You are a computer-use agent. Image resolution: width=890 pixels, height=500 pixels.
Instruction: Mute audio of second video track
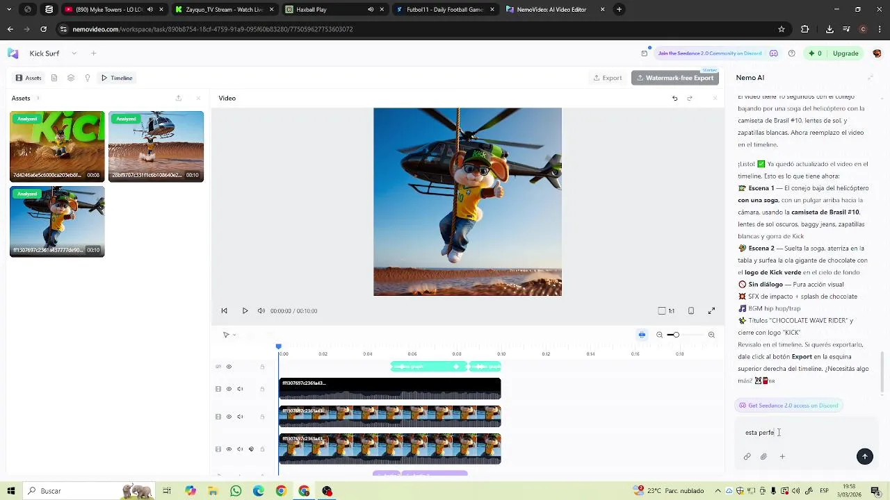pos(240,417)
